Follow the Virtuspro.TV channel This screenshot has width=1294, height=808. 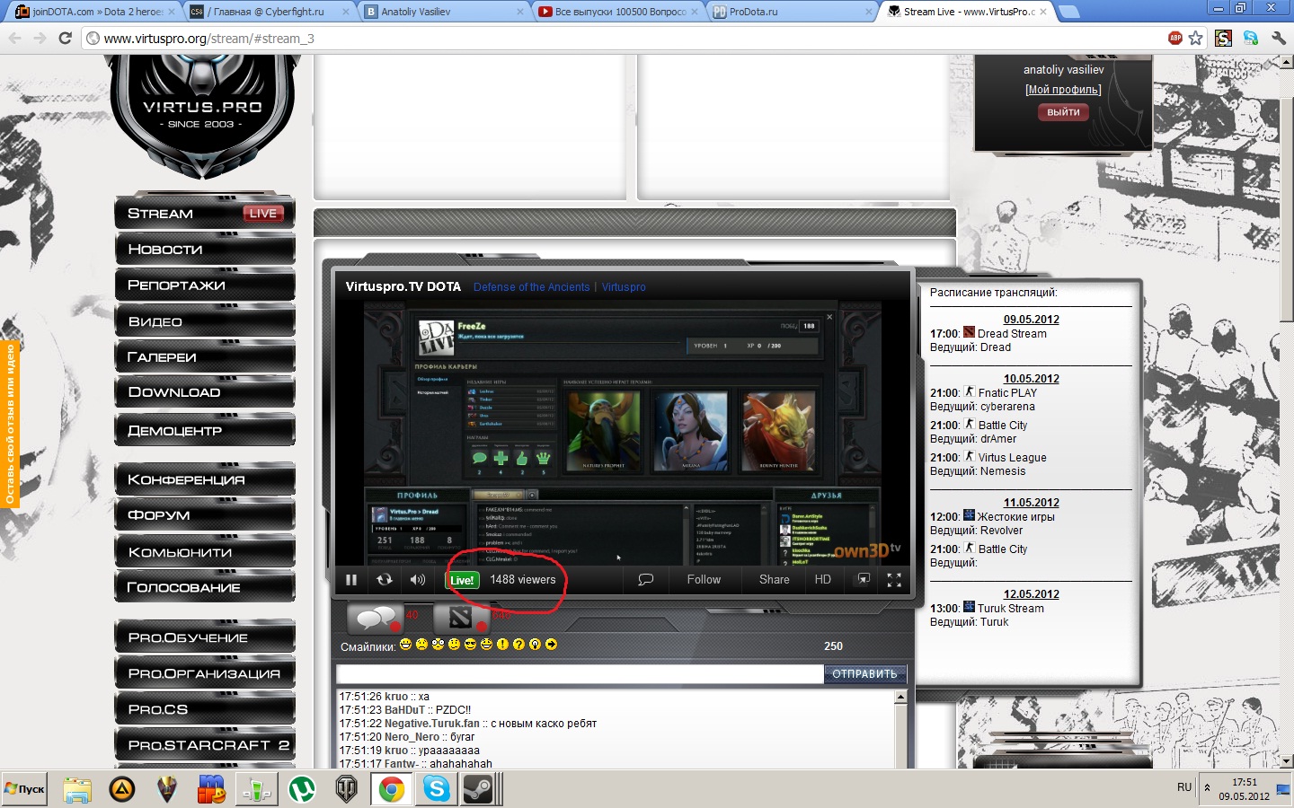pos(704,580)
